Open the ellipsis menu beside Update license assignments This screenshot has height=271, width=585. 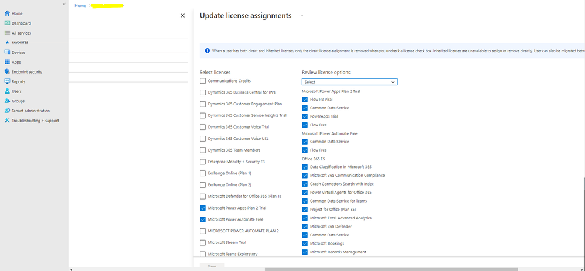[301, 16]
